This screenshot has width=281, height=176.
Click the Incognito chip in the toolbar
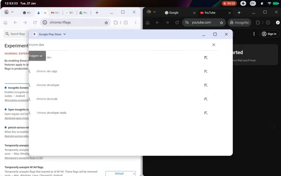[239, 23]
